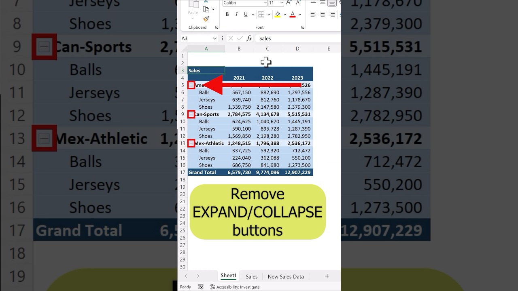Select column C header

click(x=267, y=48)
